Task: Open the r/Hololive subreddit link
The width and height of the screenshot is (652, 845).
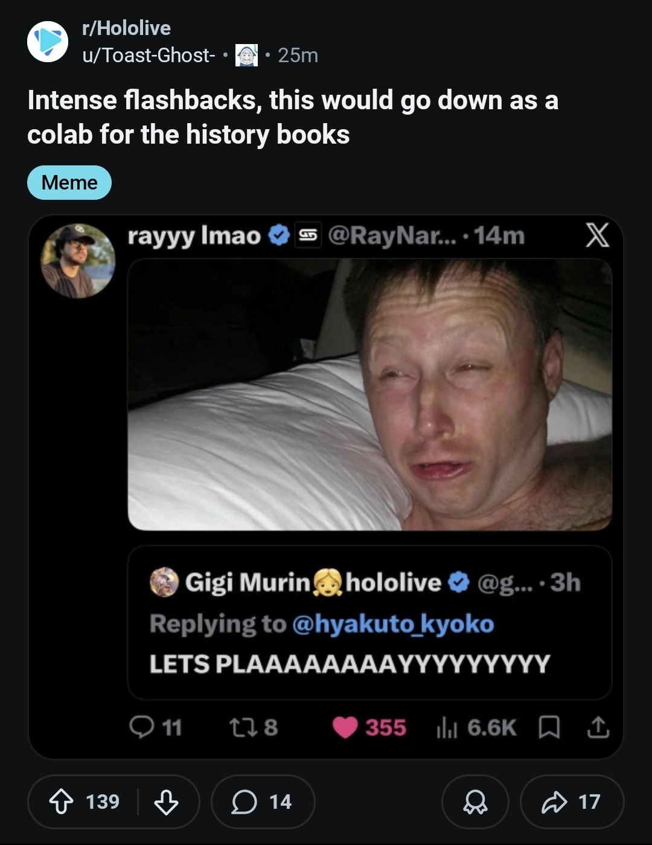Action: tap(126, 28)
